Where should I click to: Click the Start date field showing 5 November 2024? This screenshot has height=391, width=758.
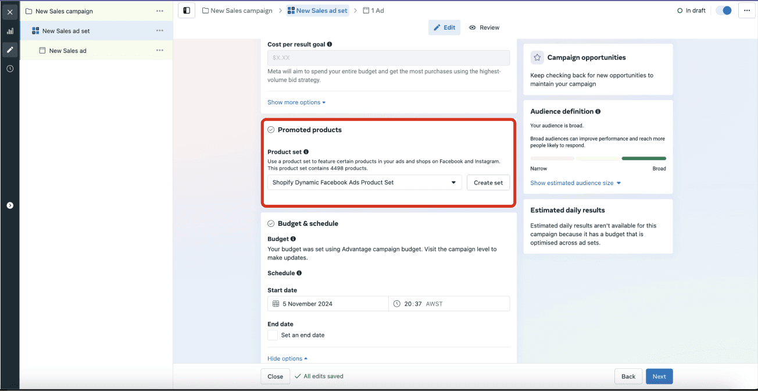pos(328,304)
